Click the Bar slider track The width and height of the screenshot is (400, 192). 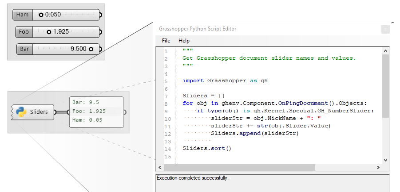pyautogui.click(x=66, y=49)
